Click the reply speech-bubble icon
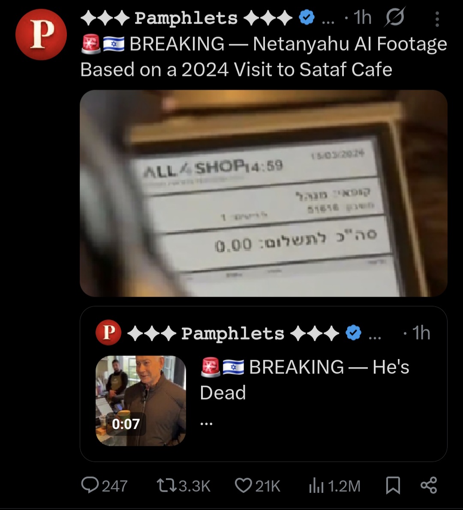Screen dimensions: 463x510 click(x=90, y=485)
